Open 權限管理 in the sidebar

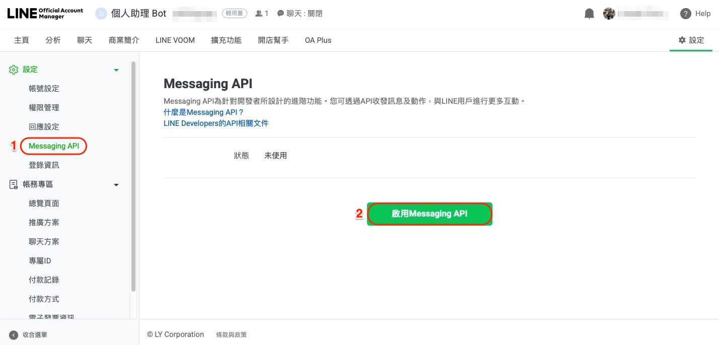tap(44, 108)
